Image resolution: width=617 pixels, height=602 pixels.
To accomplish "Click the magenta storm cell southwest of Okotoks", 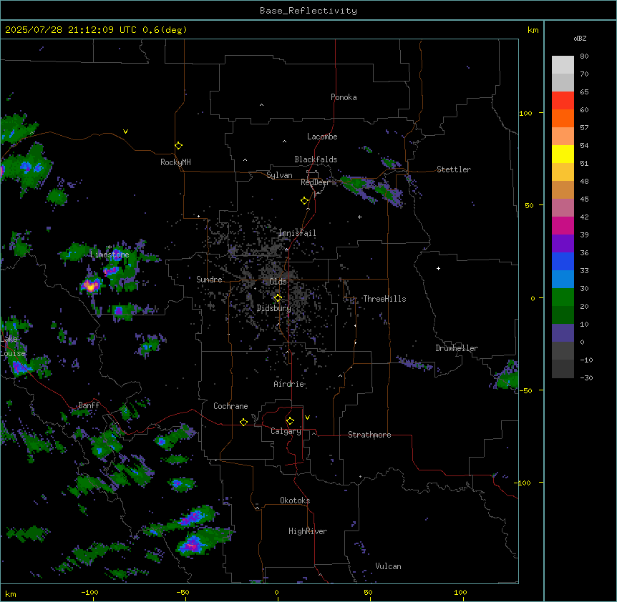I will [x=193, y=545].
